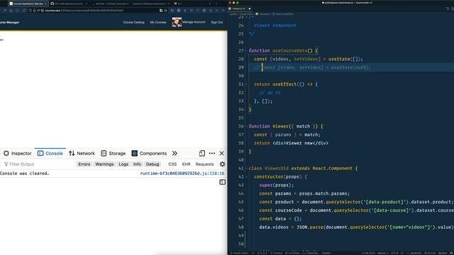Screen dimensions: 454x255
Task: Open the Storage devtools tab
Action: tap(113, 153)
